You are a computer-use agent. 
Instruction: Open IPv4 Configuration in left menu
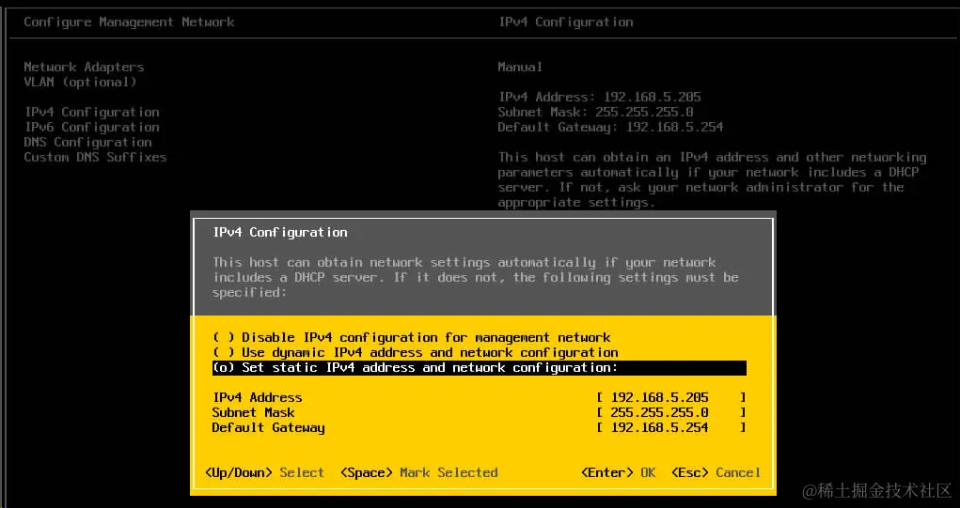pos(92,112)
